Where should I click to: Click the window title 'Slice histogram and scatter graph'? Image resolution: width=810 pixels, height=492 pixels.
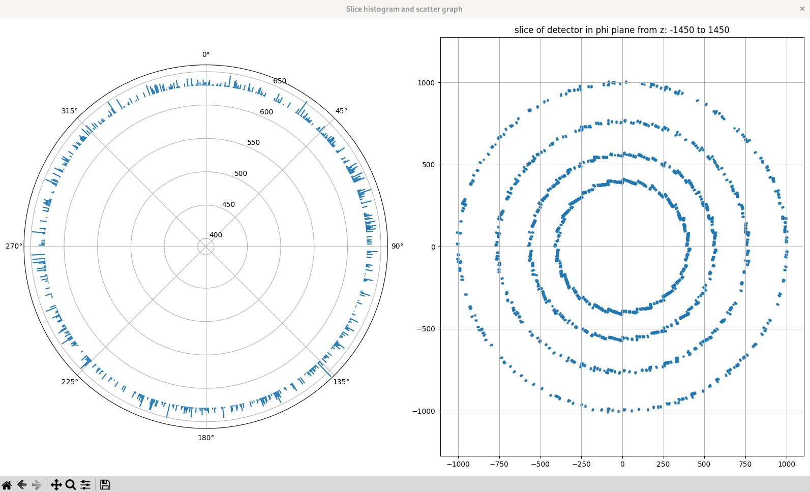pyautogui.click(x=404, y=9)
